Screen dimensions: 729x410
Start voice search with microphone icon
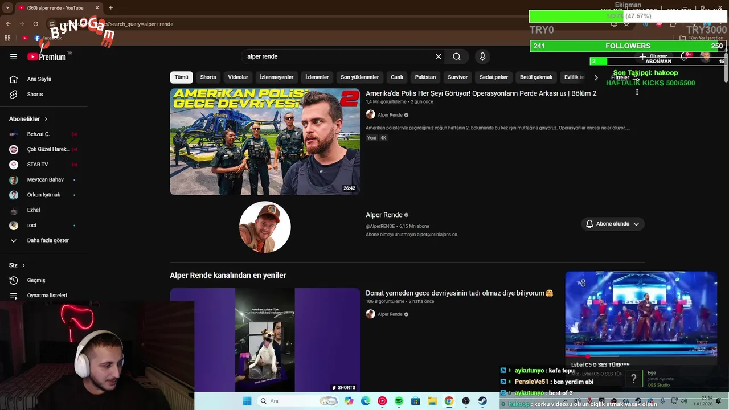coord(482,56)
